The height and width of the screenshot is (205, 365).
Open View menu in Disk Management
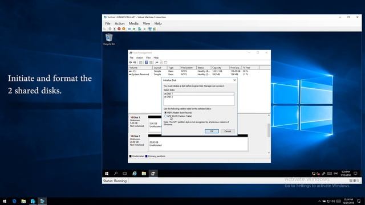[x=148, y=58]
